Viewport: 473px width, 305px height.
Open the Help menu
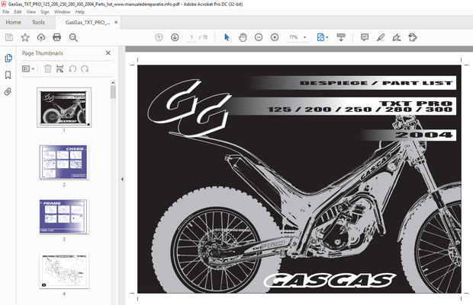point(80,11)
